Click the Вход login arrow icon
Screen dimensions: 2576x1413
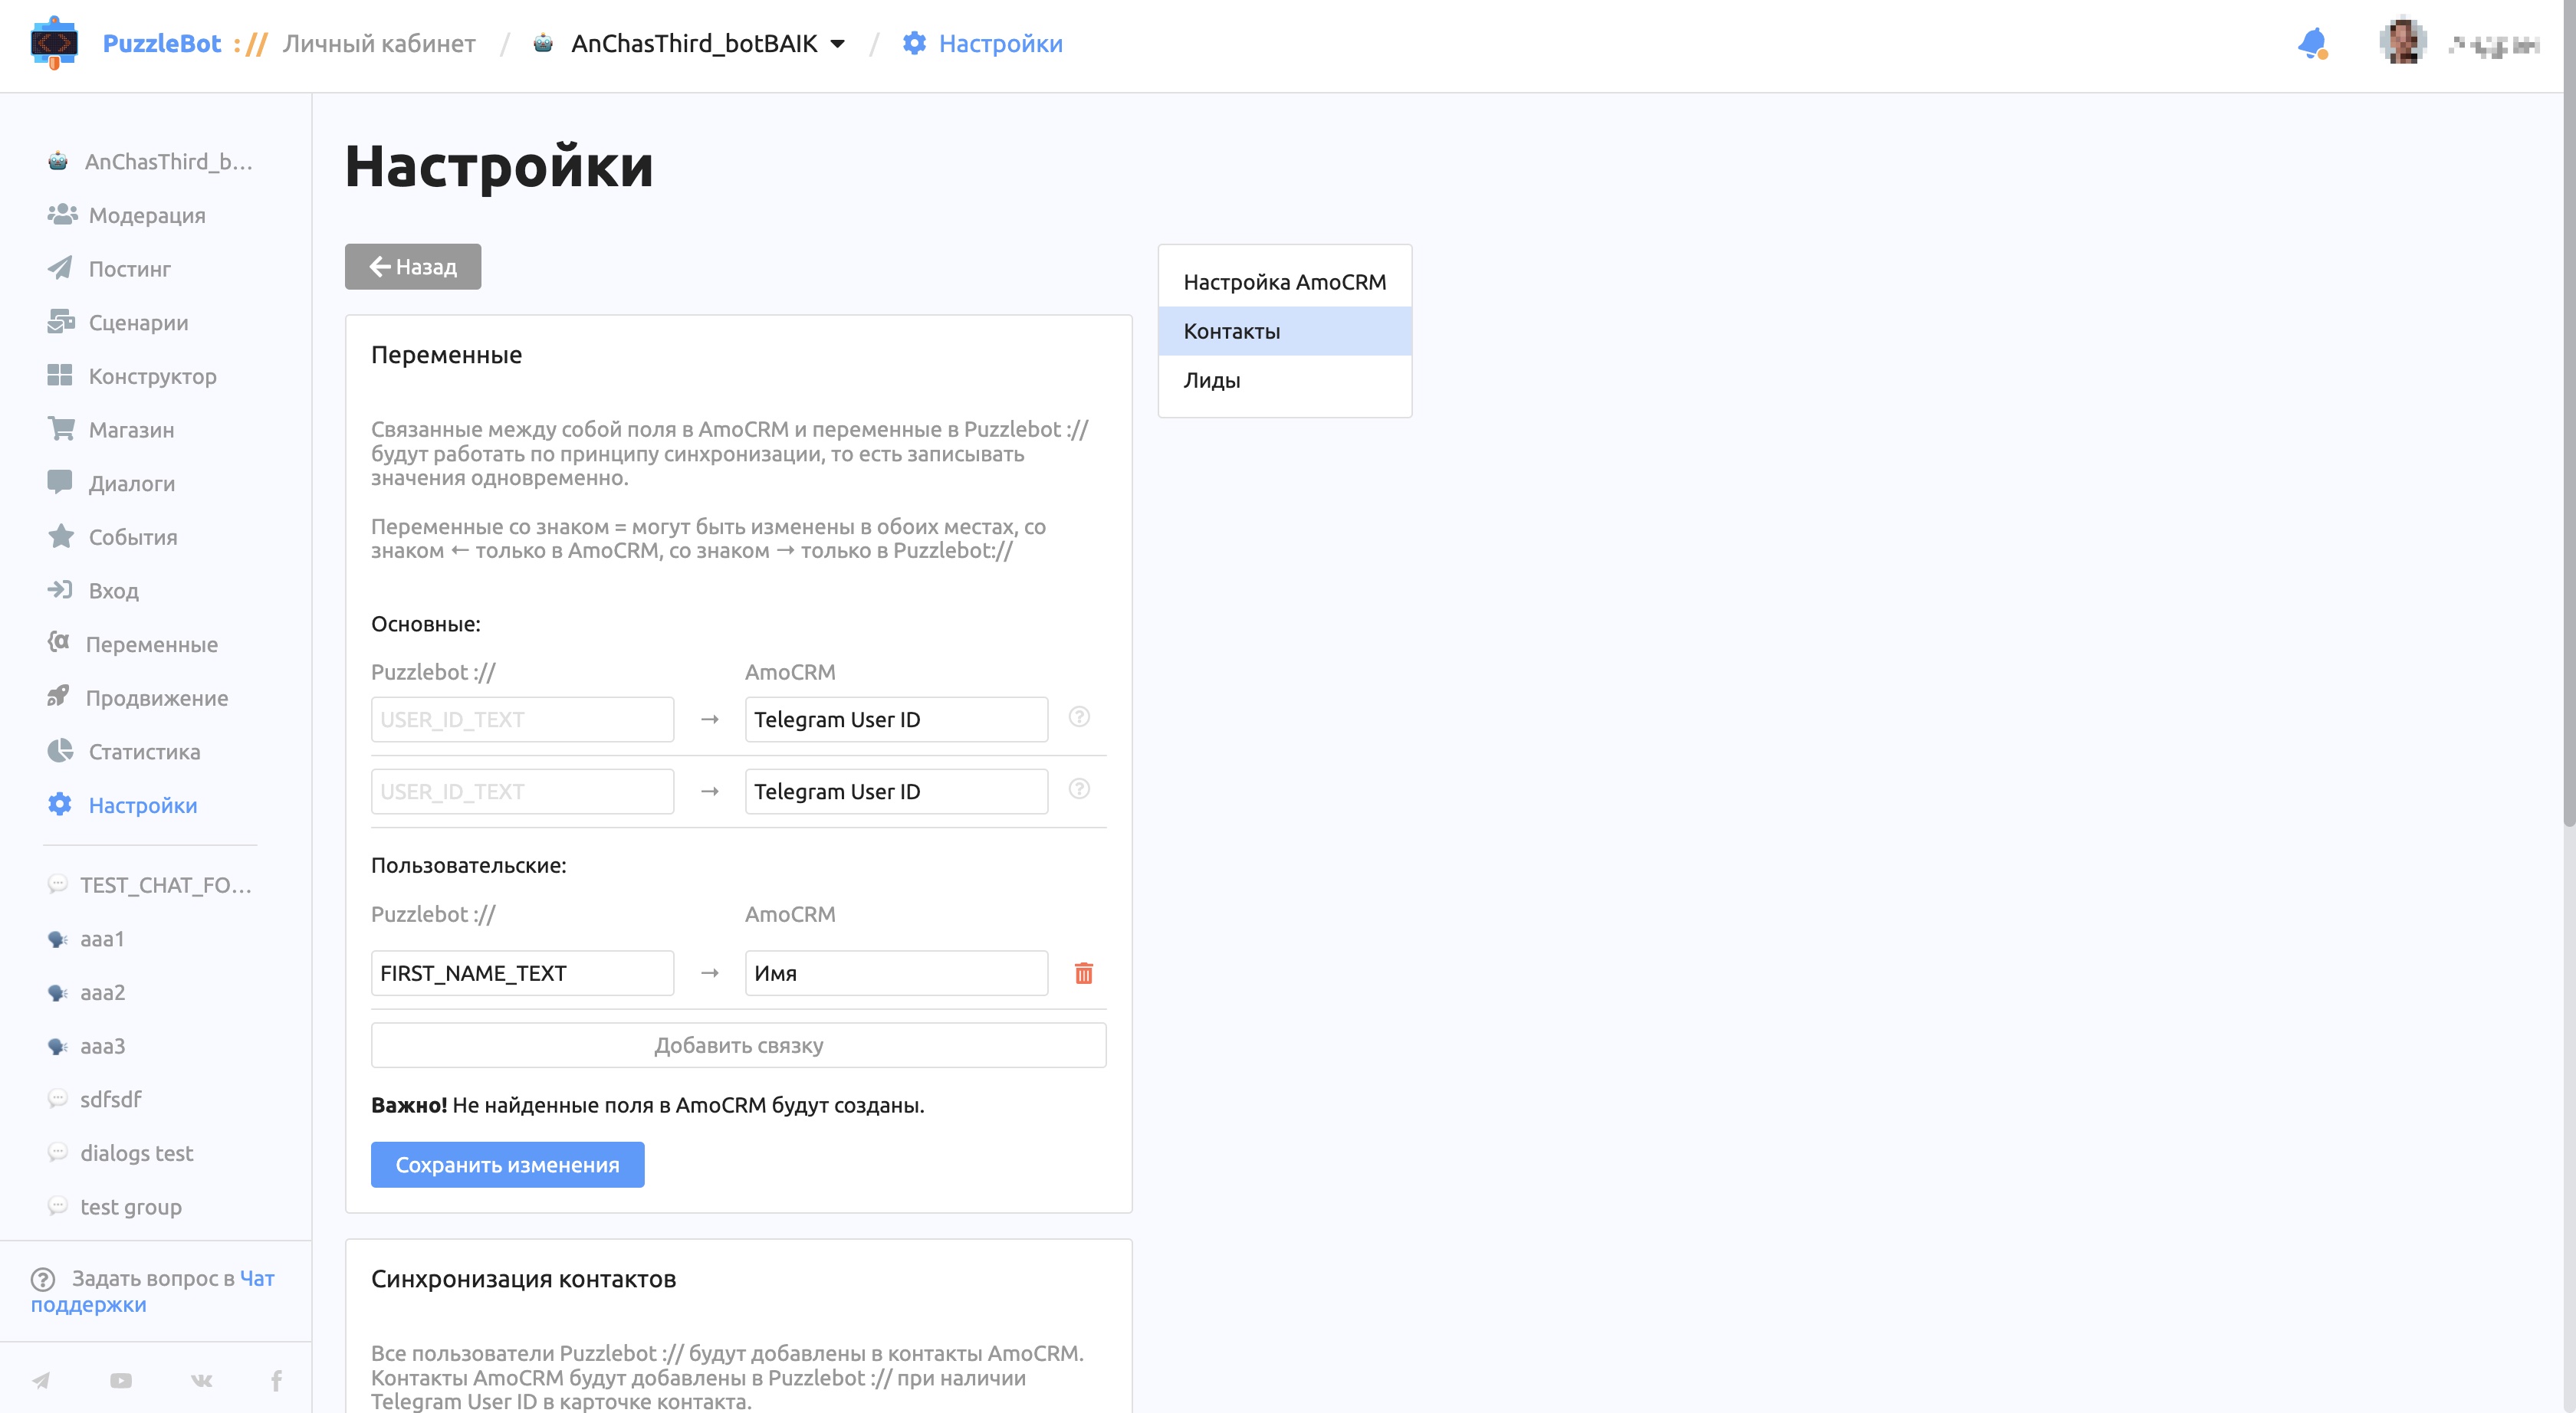(60, 589)
